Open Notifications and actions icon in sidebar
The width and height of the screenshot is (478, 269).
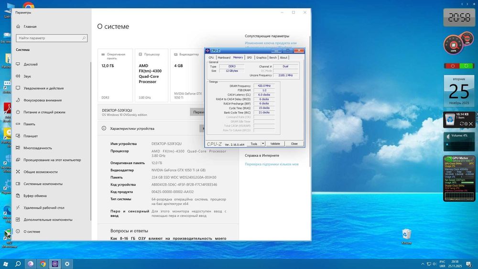coord(18,88)
